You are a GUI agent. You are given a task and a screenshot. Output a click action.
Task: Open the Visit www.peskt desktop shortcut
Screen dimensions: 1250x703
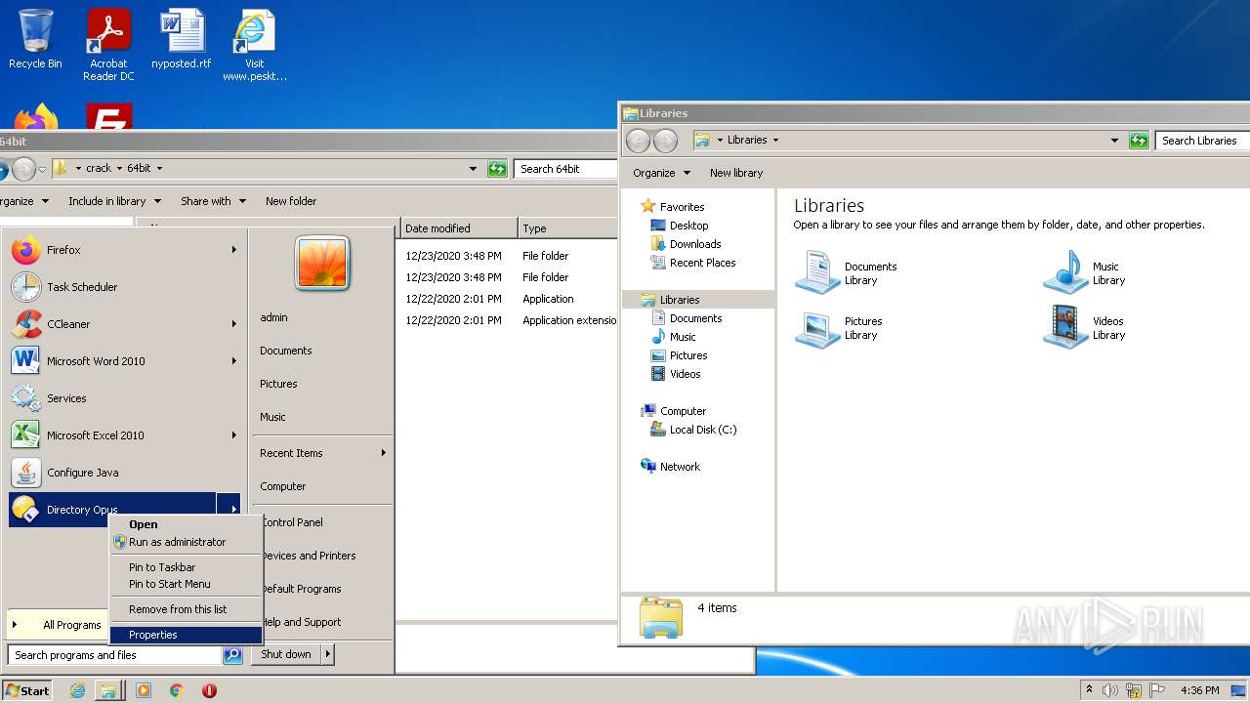click(x=255, y=45)
